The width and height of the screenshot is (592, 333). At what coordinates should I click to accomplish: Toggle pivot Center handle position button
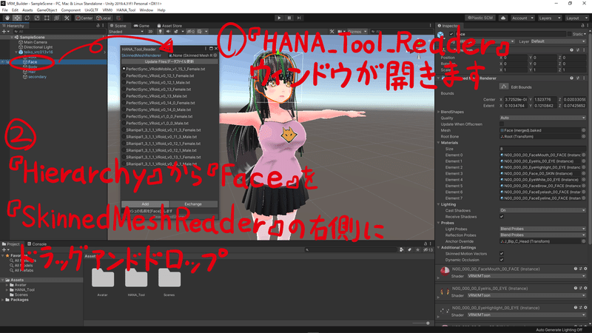click(84, 18)
